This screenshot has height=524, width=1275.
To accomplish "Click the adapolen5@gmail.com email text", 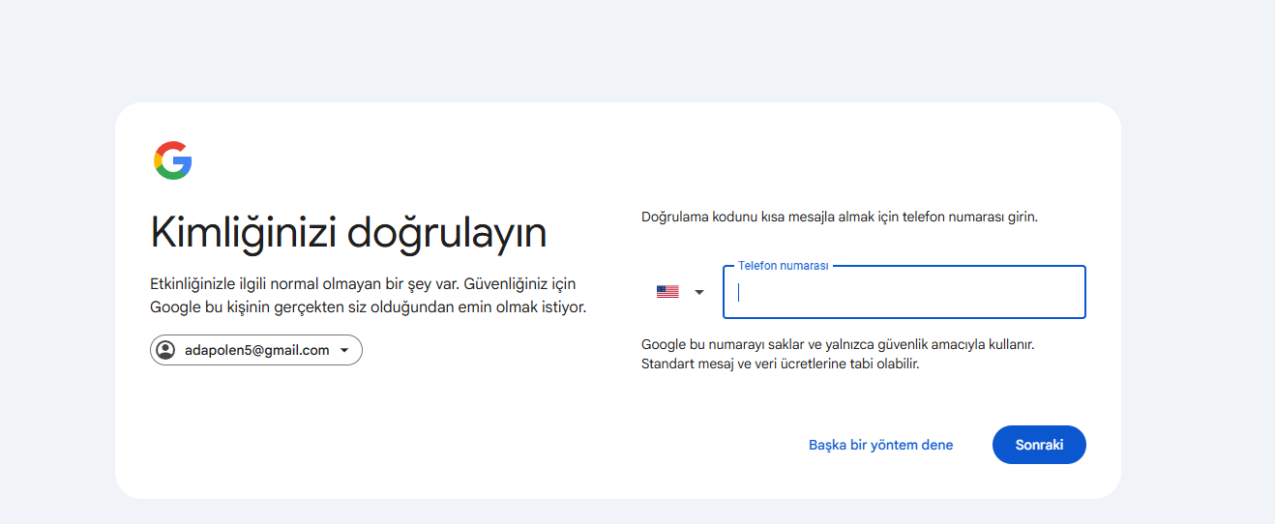I will tap(257, 350).
